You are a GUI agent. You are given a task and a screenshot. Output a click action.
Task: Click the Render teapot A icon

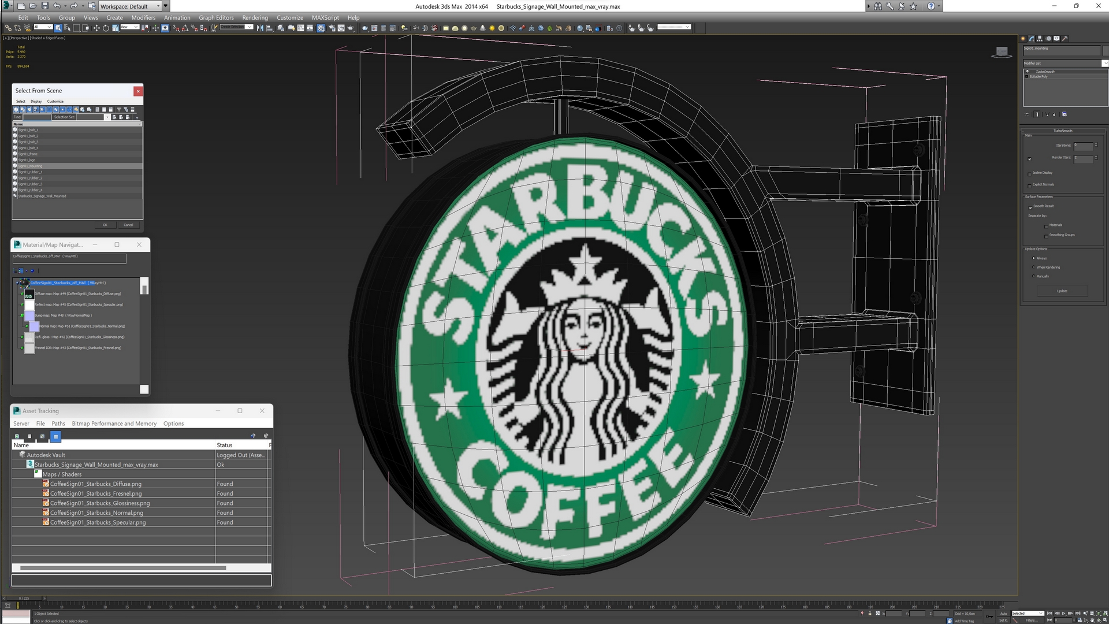tap(631, 28)
